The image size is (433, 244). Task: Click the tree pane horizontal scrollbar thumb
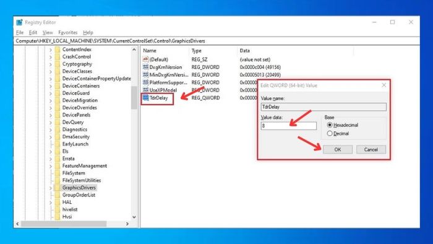64,224
